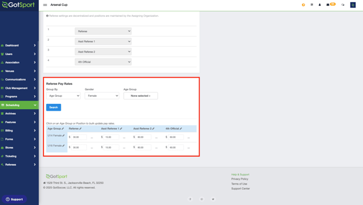The width and height of the screenshot is (363, 205).
Task: Click the Referees whistle sidebar icon
Action: point(2,164)
